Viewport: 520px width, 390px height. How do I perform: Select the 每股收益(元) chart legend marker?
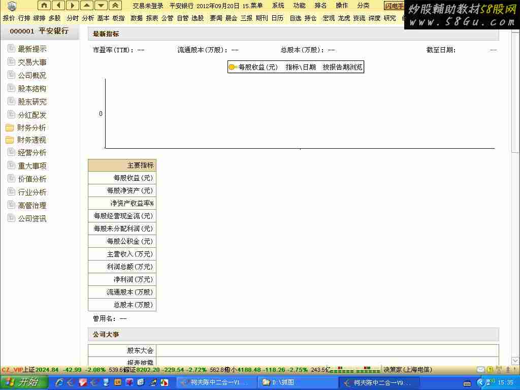click(232, 67)
